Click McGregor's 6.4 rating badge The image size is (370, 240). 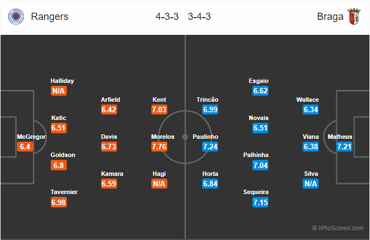25,147
